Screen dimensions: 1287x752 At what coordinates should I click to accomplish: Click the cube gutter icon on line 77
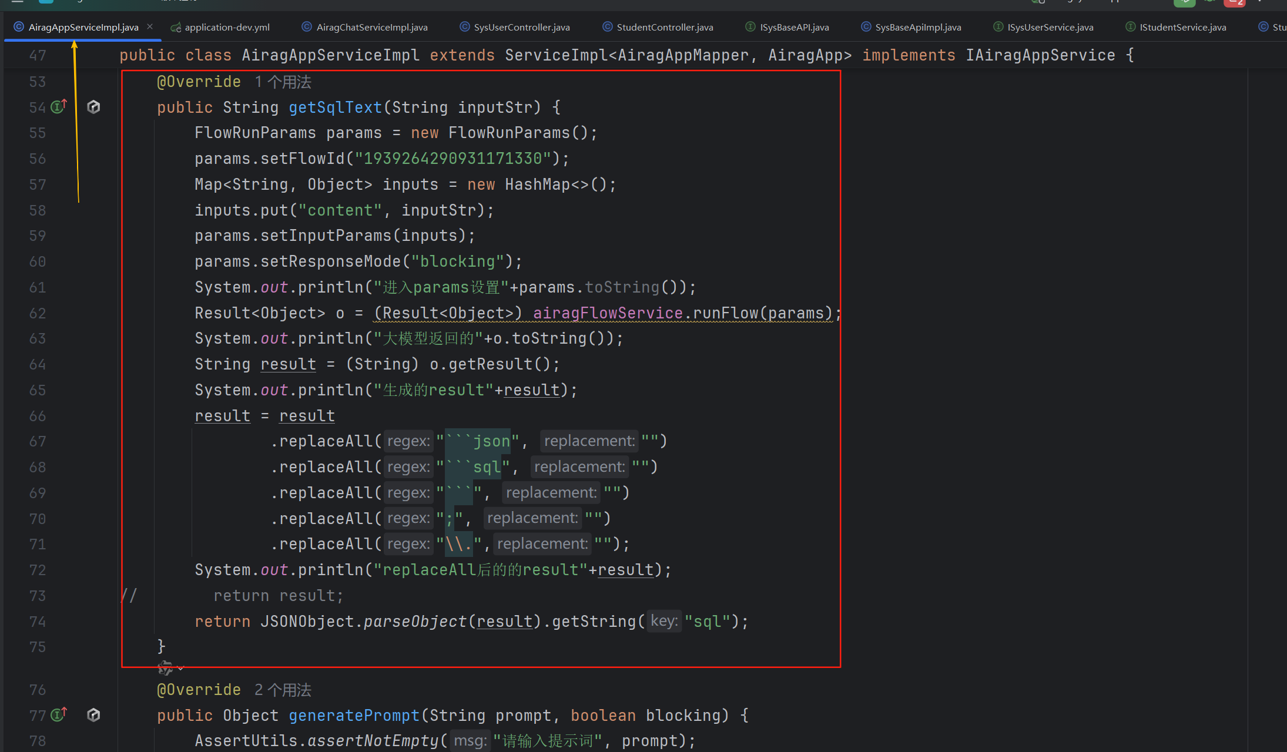tap(93, 715)
